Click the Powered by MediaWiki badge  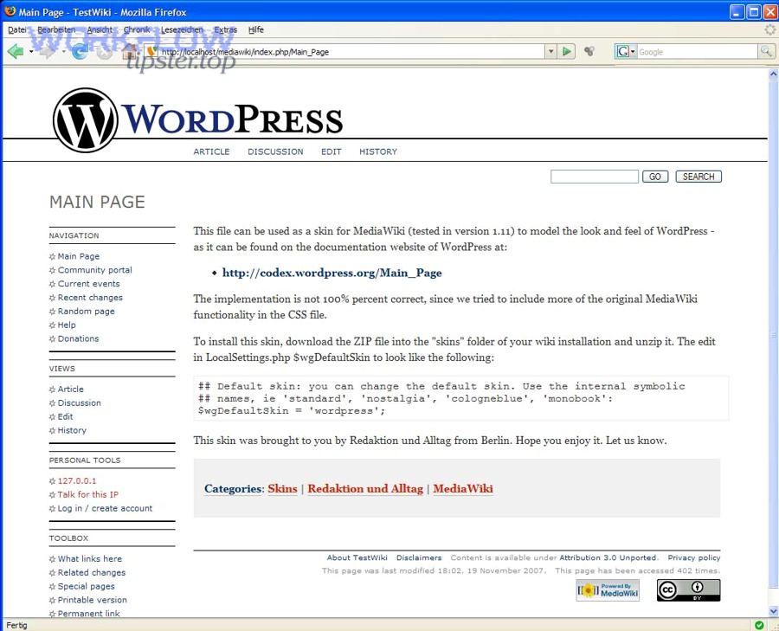608,590
